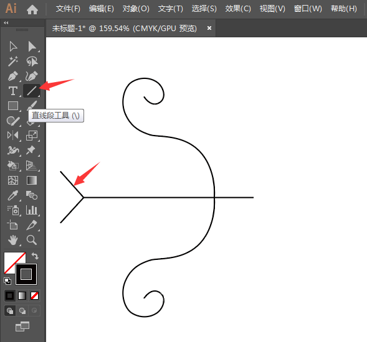Screen dimensions: 367x342
Task: Open the Change Screen Mode menu
Action: (22, 326)
